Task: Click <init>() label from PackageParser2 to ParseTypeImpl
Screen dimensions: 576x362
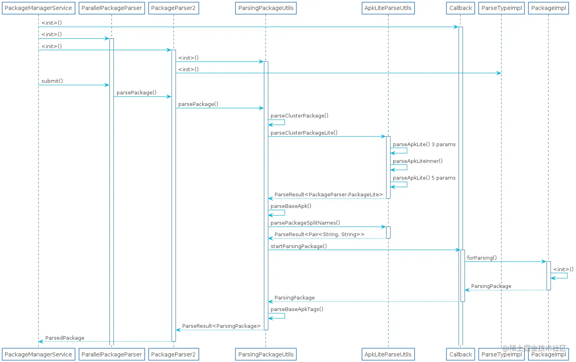Action: [x=188, y=69]
